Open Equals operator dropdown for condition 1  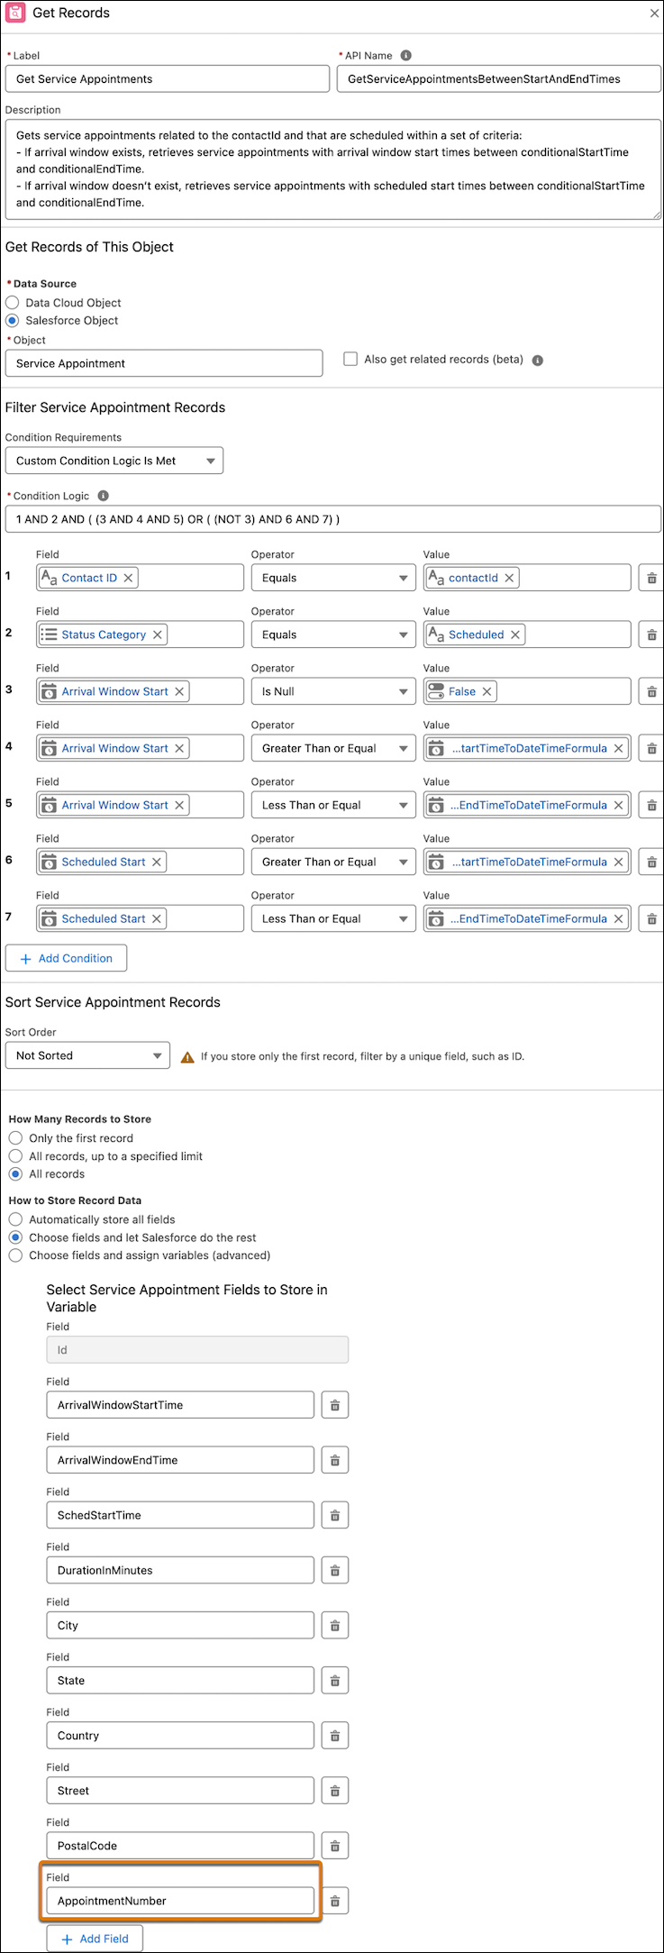click(333, 578)
